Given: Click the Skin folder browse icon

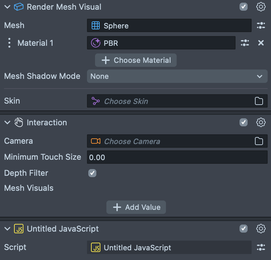Looking at the screenshot, I should (259, 101).
